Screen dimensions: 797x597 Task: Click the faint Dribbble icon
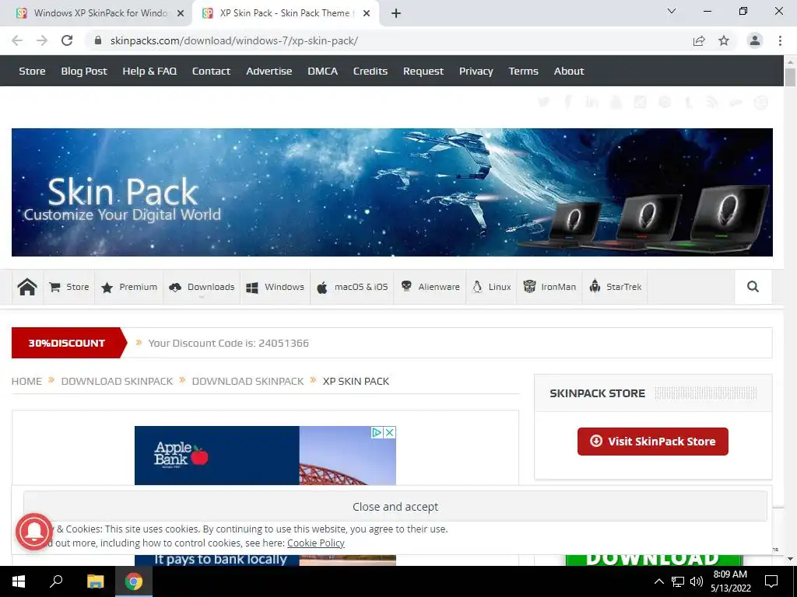tap(761, 102)
